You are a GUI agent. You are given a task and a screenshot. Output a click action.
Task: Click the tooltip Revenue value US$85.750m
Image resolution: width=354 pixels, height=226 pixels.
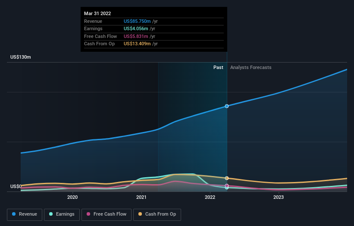pos(137,21)
